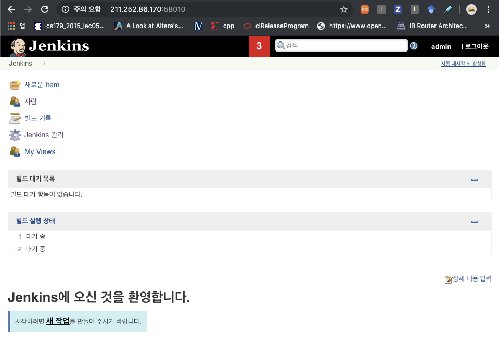Click the browser forward arrow
This screenshot has width=499, height=355.
(x=28, y=9)
